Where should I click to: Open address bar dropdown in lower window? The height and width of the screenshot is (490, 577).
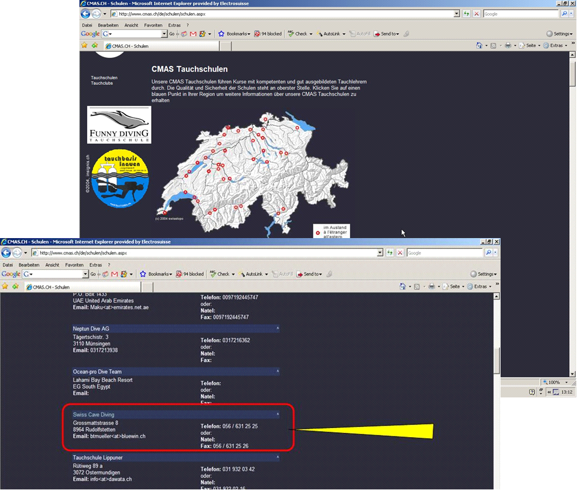[380, 253]
